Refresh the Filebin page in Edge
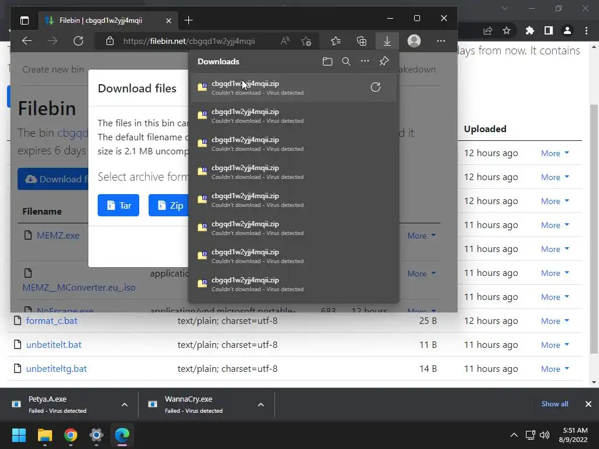The width and height of the screenshot is (599, 449). 78,41
